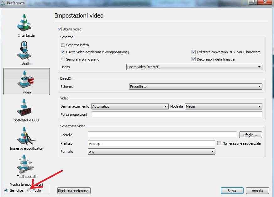The width and height of the screenshot is (274, 197).
Task: Click the Modalità label
Action: pyautogui.click(x=177, y=106)
